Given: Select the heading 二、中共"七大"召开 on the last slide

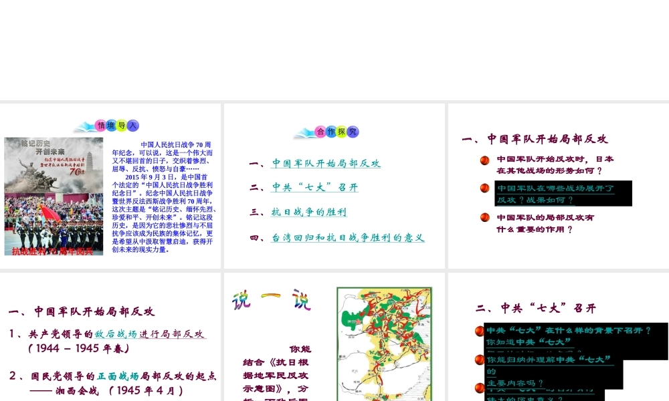Looking at the screenshot, I should coord(535,308).
